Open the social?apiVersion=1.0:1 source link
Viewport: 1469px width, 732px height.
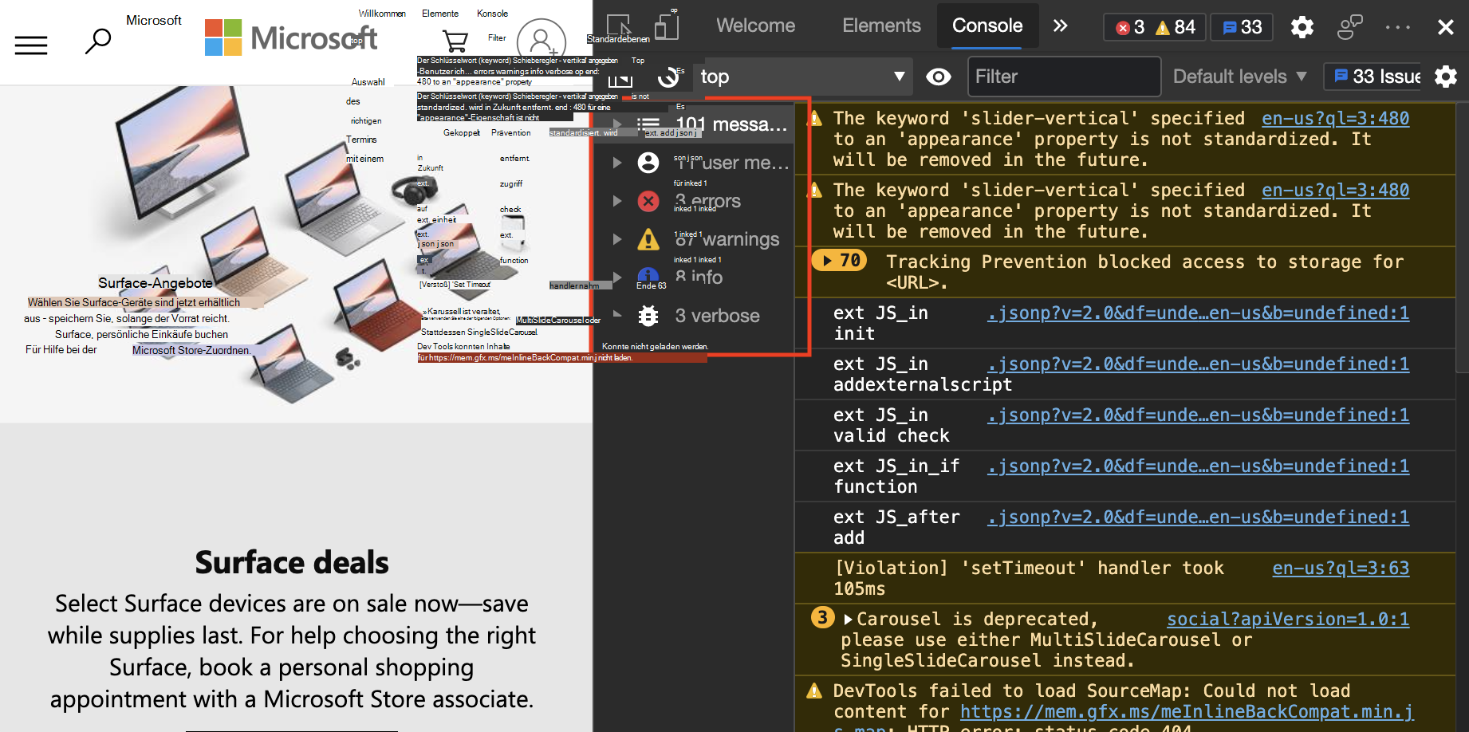(1288, 619)
